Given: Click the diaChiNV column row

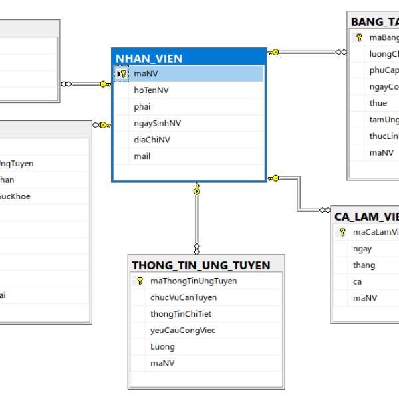Looking at the screenshot, I should coord(189,140).
